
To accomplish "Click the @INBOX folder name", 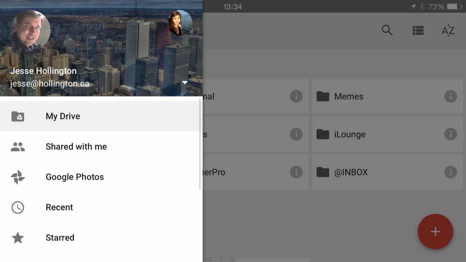I will tap(351, 172).
